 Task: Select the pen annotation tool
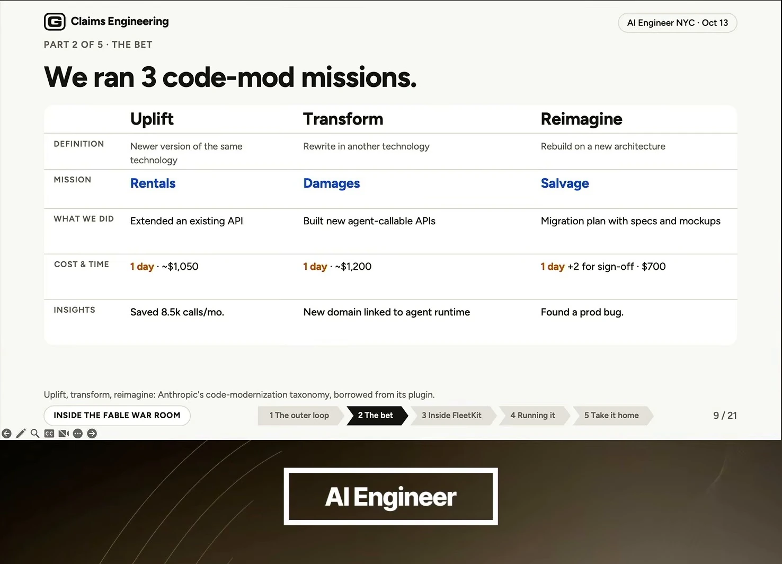click(x=21, y=434)
